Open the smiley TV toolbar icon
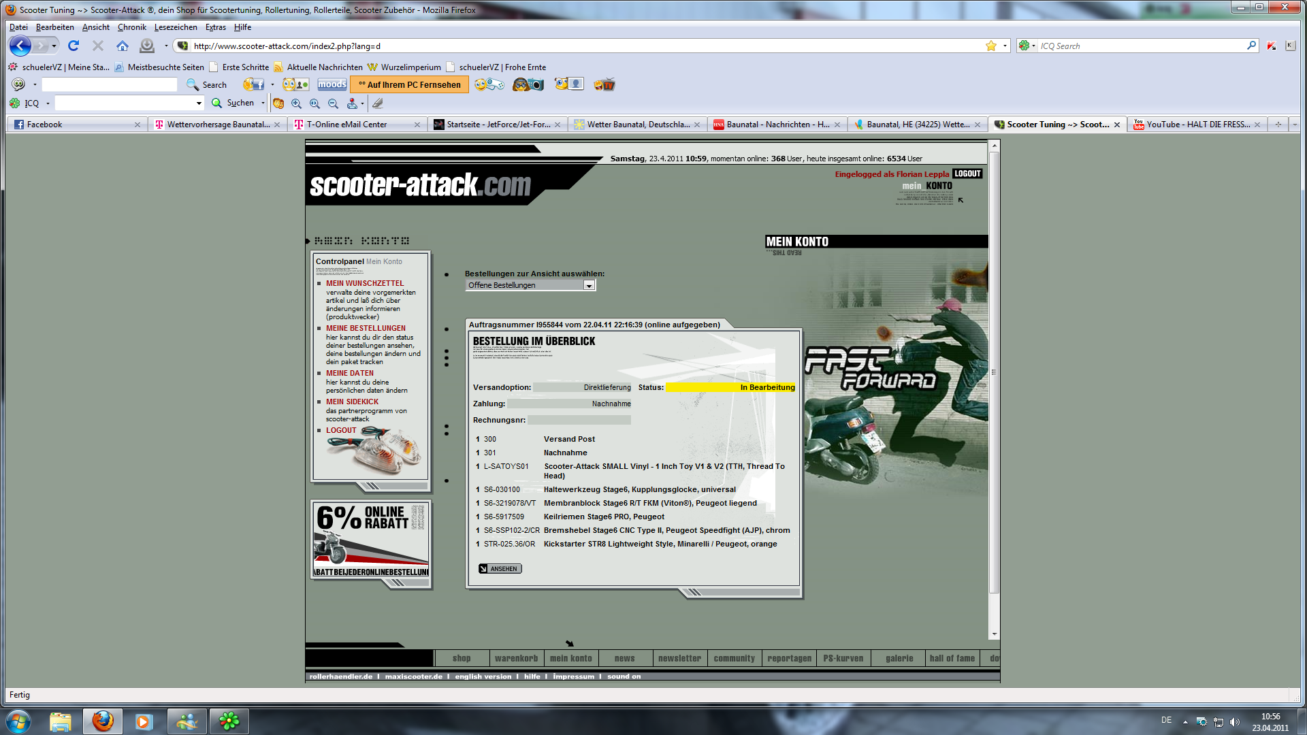 (604, 84)
